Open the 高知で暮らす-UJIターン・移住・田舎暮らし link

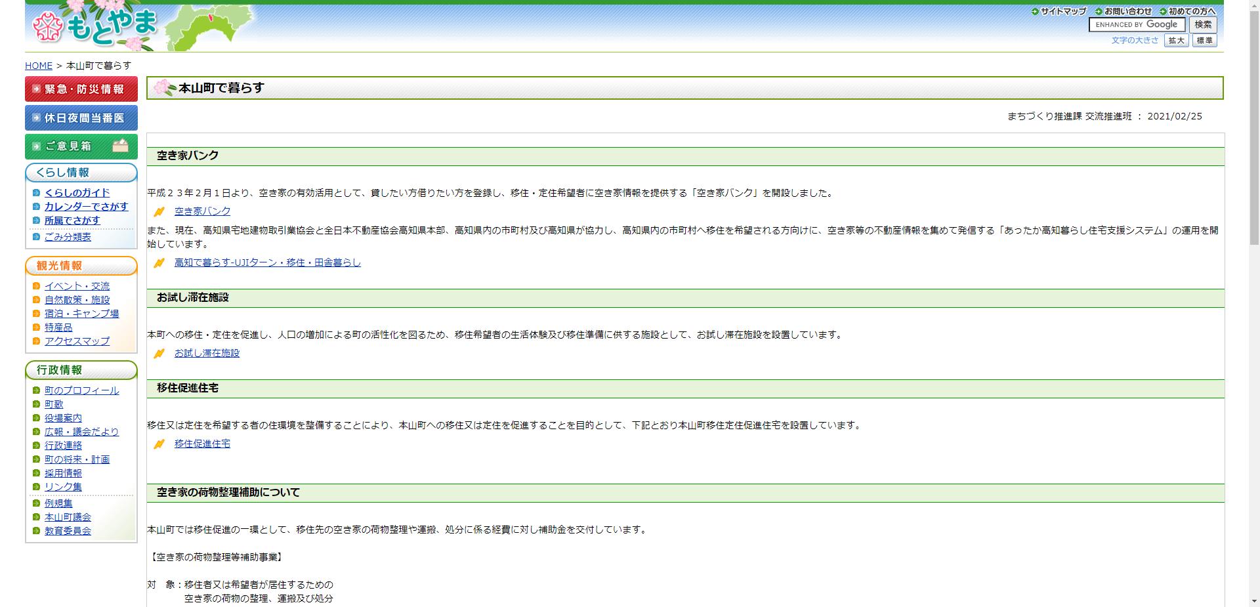pyautogui.click(x=266, y=262)
